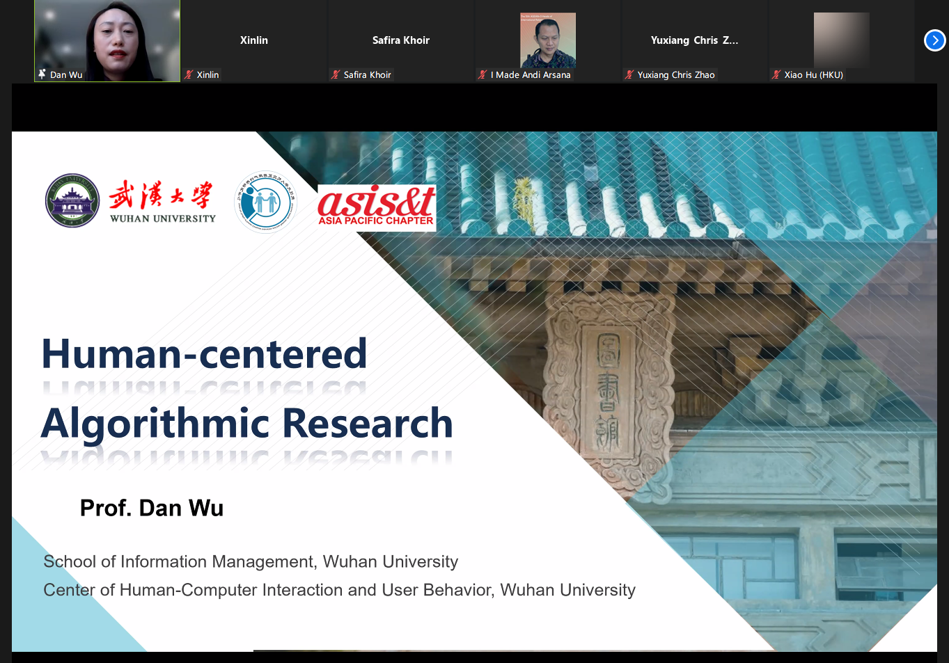Select the Safira Khoir participant tile

click(x=400, y=40)
